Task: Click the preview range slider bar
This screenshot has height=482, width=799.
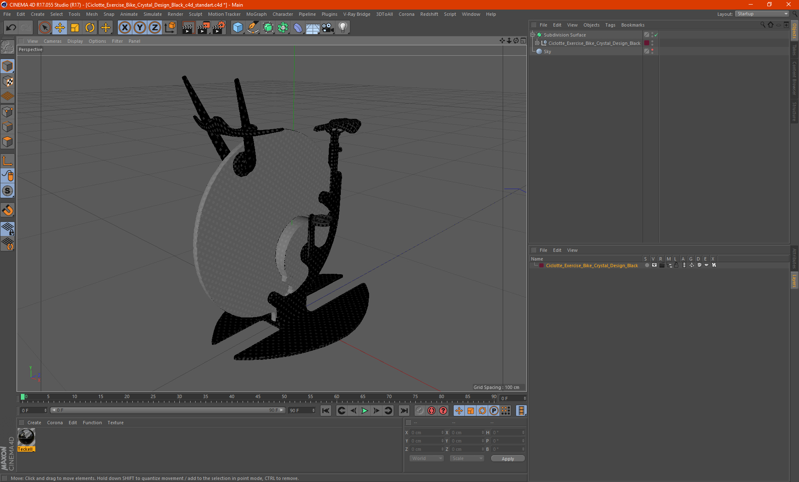Action: pyautogui.click(x=167, y=410)
